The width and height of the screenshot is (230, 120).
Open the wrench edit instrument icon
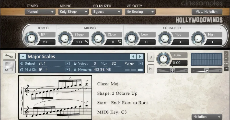9,56
